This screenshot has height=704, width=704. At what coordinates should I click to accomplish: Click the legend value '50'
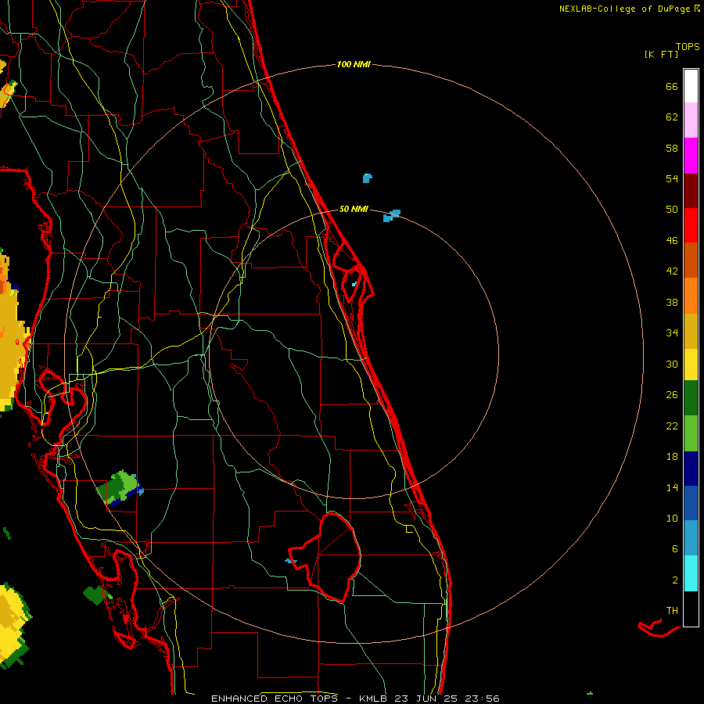(x=672, y=209)
